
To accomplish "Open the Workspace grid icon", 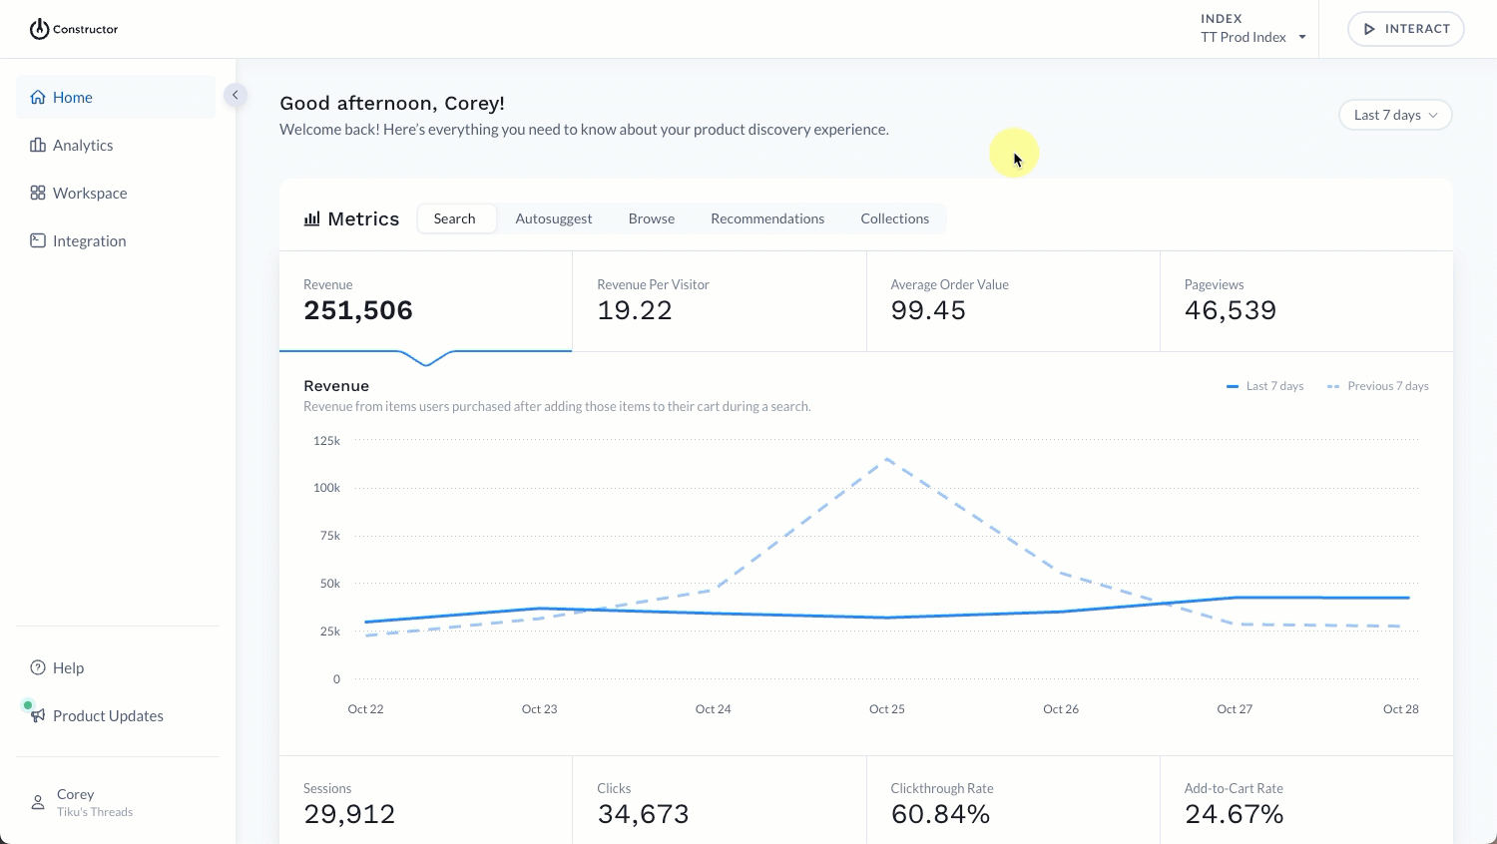I will [38, 193].
